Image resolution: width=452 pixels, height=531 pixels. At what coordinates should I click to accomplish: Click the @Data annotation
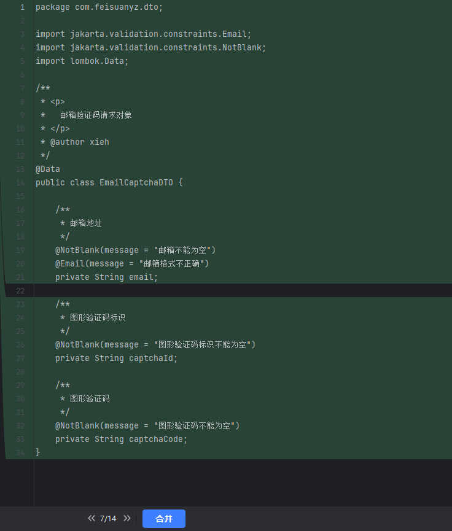48,169
